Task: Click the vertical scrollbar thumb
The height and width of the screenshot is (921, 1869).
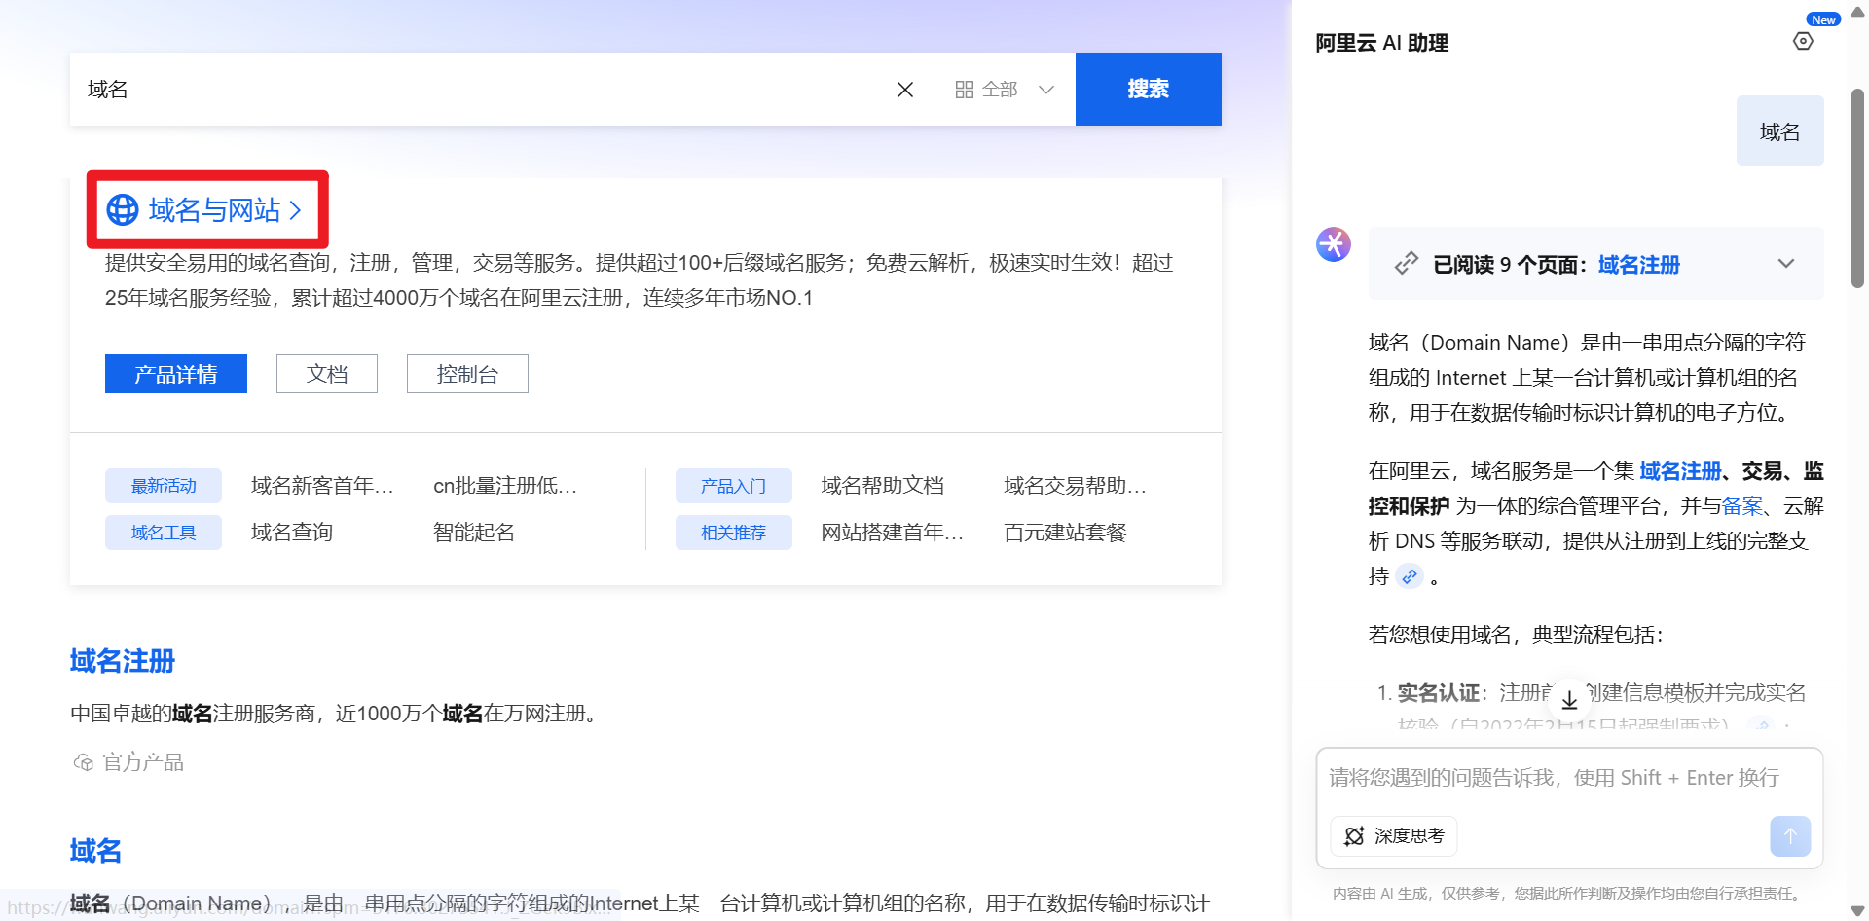Action: pyautogui.click(x=1857, y=188)
